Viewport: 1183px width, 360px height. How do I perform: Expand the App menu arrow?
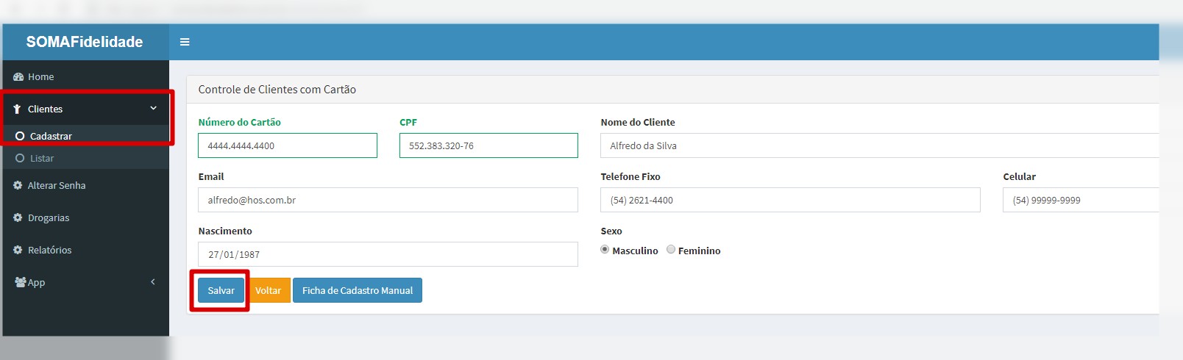pyautogui.click(x=153, y=282)
